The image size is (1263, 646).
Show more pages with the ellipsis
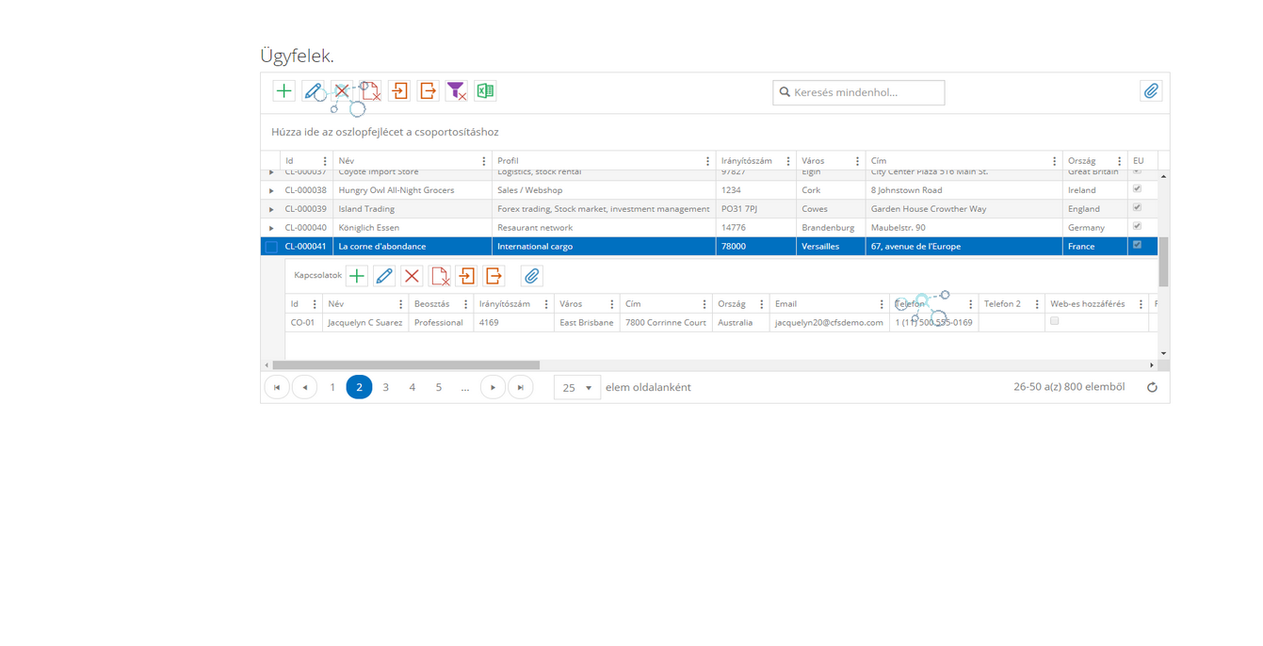point(464,387)
